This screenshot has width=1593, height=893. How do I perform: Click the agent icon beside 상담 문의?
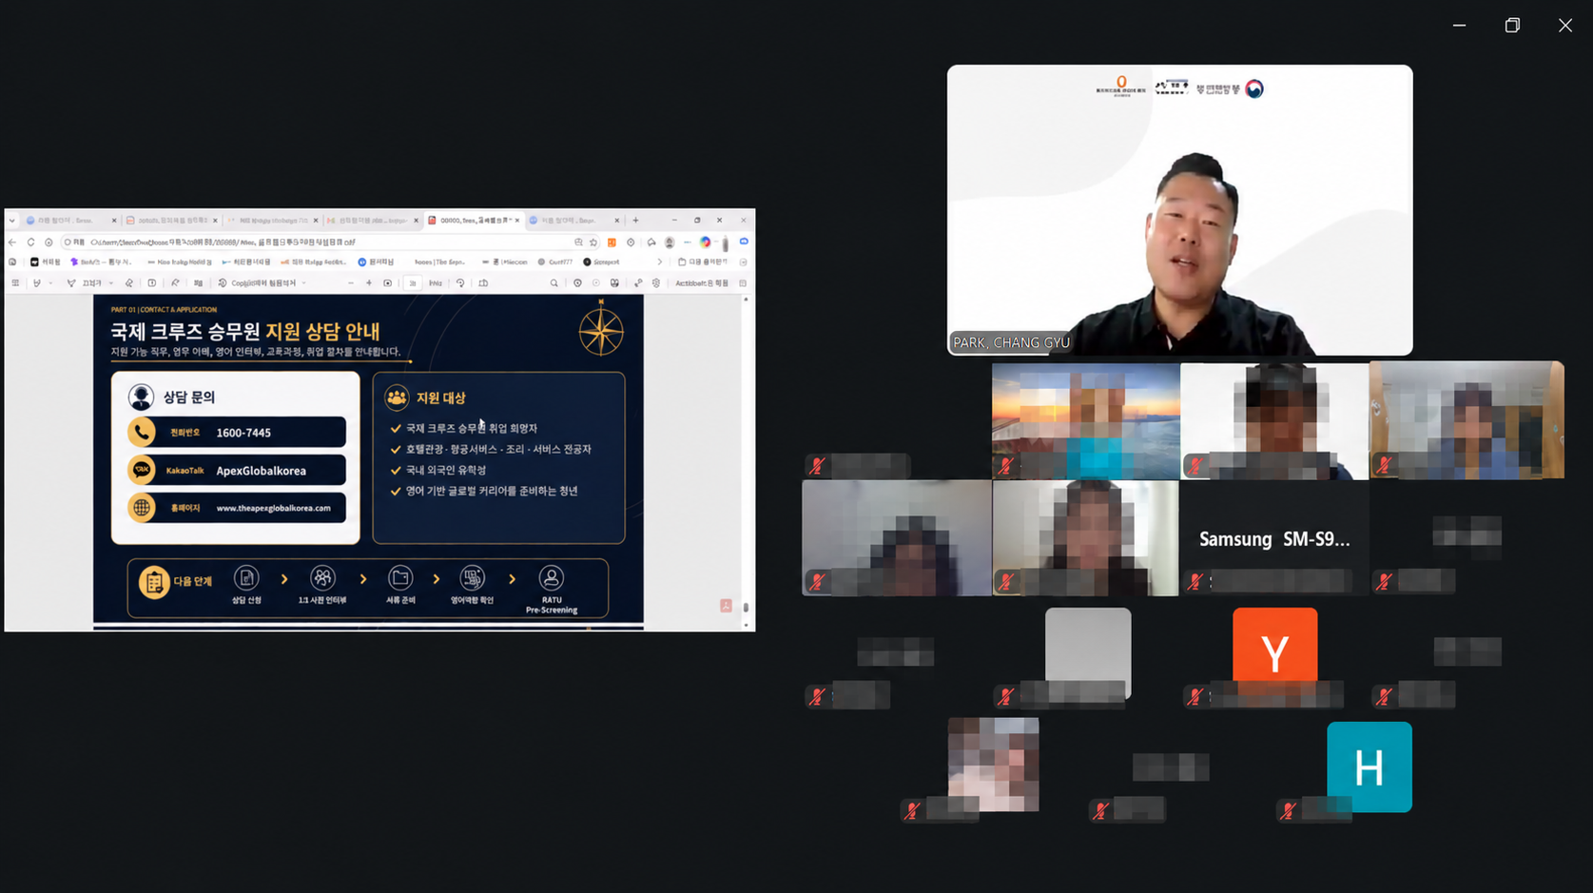[141, 397]
